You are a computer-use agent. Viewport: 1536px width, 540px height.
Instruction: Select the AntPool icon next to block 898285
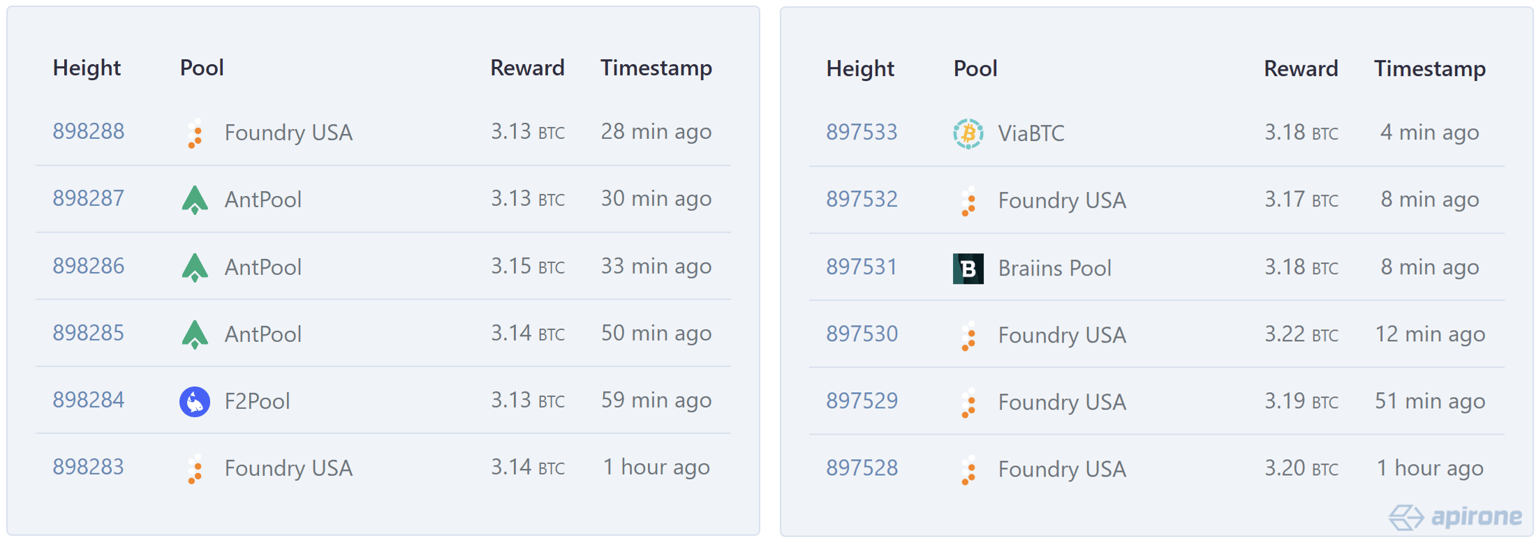click(195, 333)
